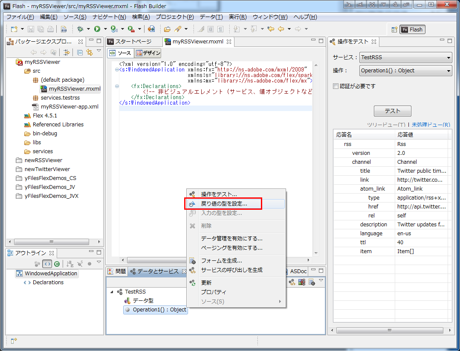
Task: Click the Export Release Build icon
Action: pos(151,29)
